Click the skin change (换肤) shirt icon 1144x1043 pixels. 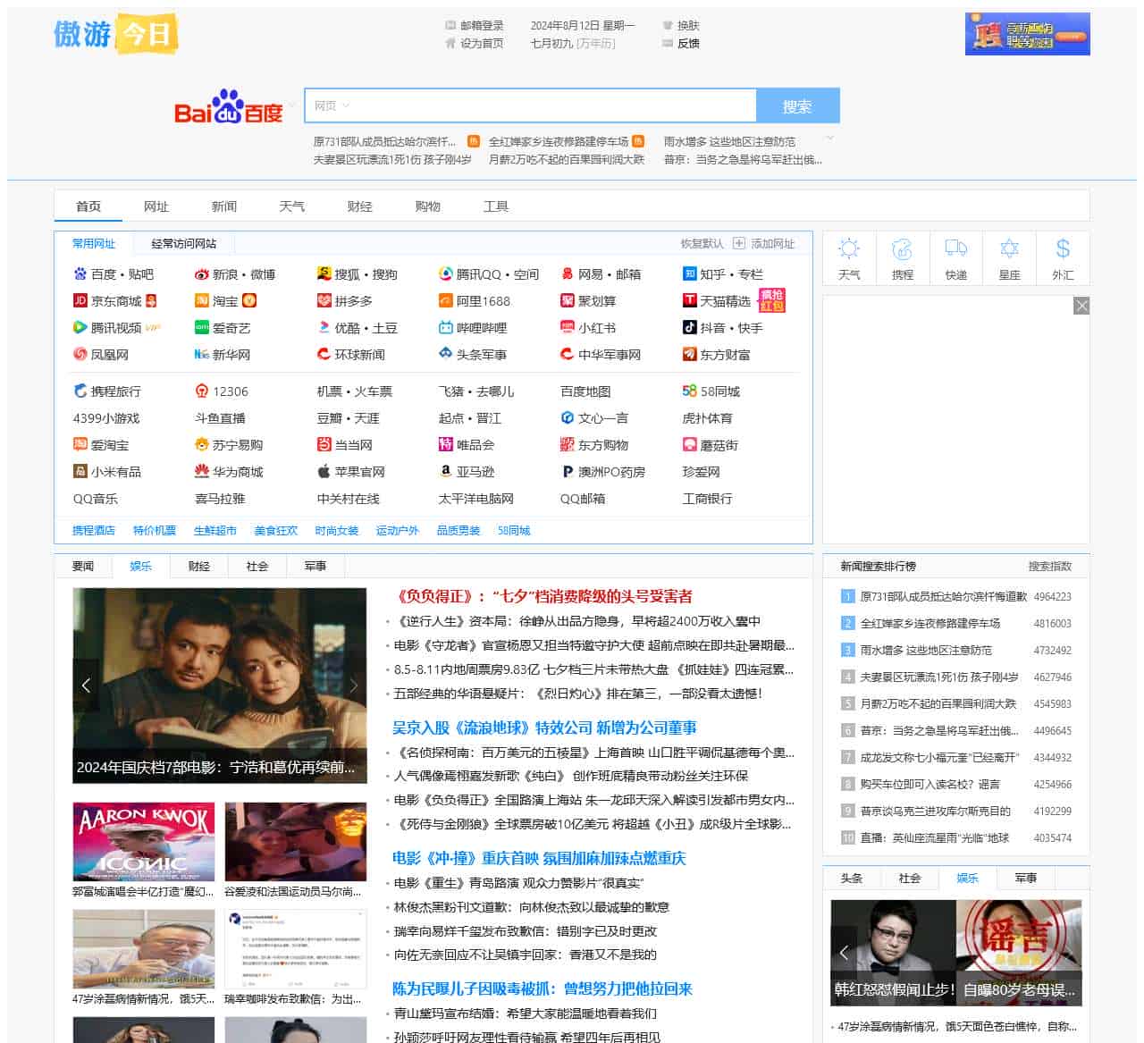(668, 26)
